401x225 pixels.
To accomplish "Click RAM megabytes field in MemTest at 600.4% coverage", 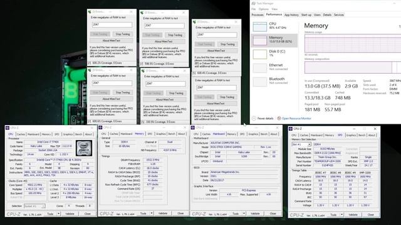I will [217, 34].
